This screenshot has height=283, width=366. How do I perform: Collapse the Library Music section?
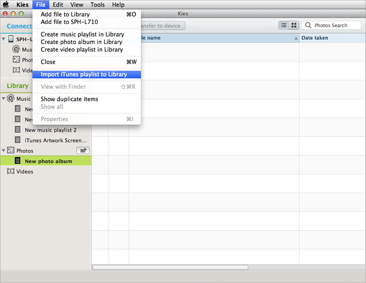4,99
